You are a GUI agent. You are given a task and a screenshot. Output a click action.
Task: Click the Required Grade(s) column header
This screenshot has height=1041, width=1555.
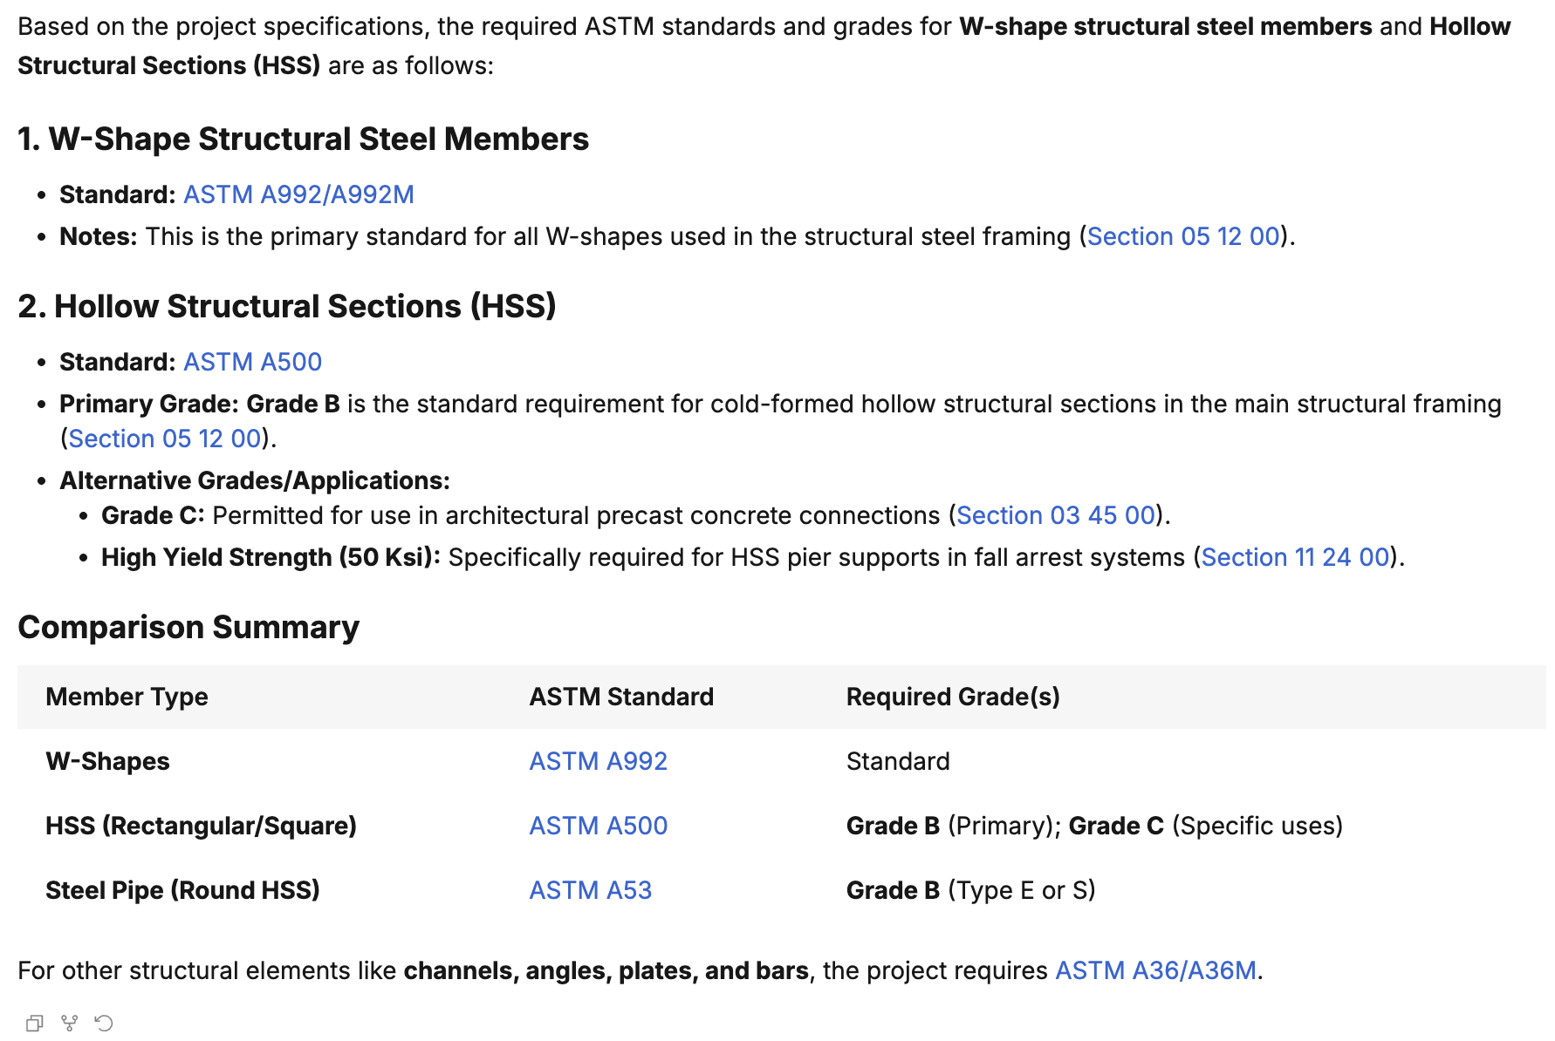click(x=953, y=697)
